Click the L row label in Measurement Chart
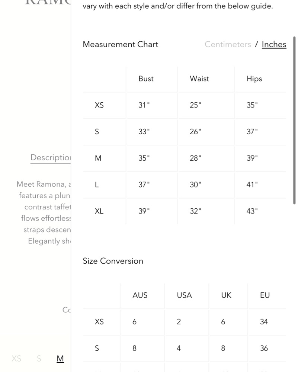Screen dimensions: 298x372 (x=97, y=185)
